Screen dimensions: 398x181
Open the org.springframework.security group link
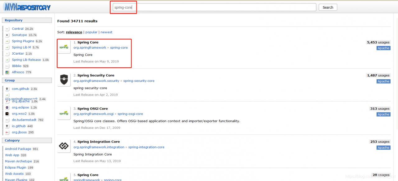[x=96, y=81]
